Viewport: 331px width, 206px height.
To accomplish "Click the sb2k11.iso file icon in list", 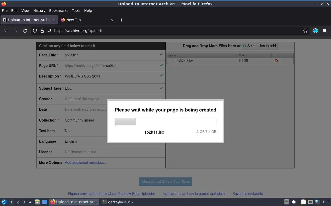I will (177, 61).
